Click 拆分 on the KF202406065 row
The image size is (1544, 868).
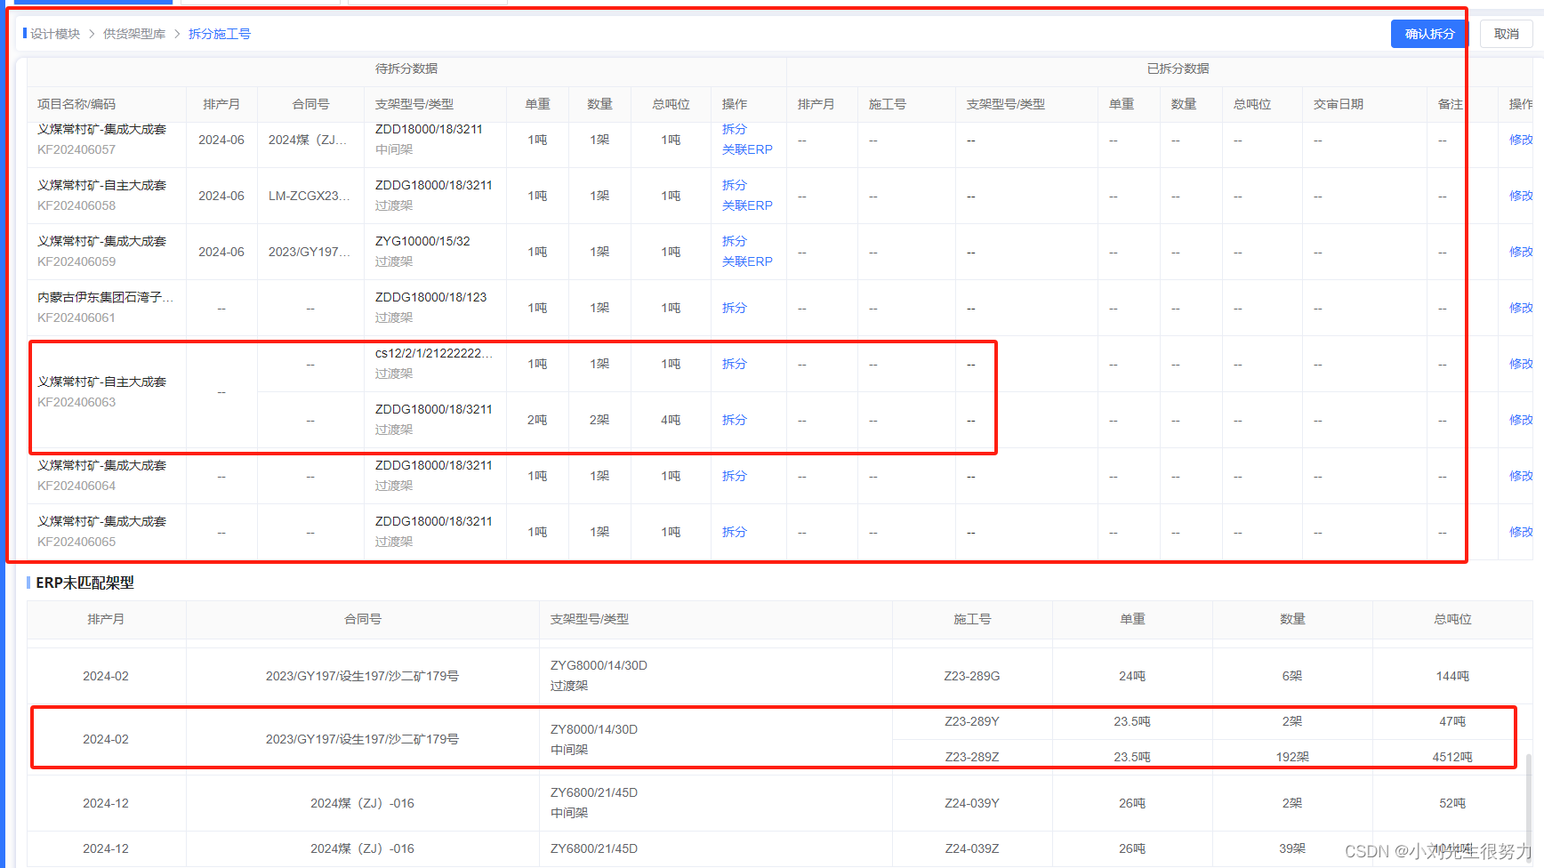click(x=734, y=531)
